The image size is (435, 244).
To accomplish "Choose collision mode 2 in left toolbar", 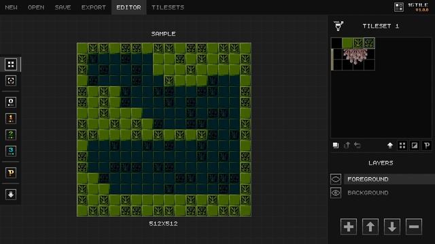I will 11,135.
